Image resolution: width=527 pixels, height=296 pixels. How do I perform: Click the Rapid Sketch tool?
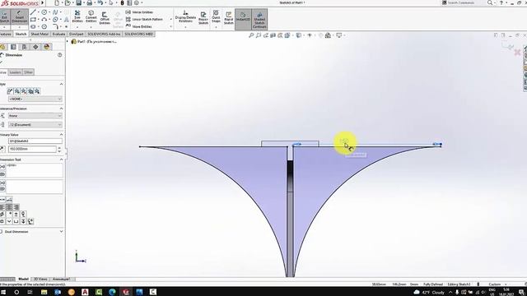click(229, 17)
